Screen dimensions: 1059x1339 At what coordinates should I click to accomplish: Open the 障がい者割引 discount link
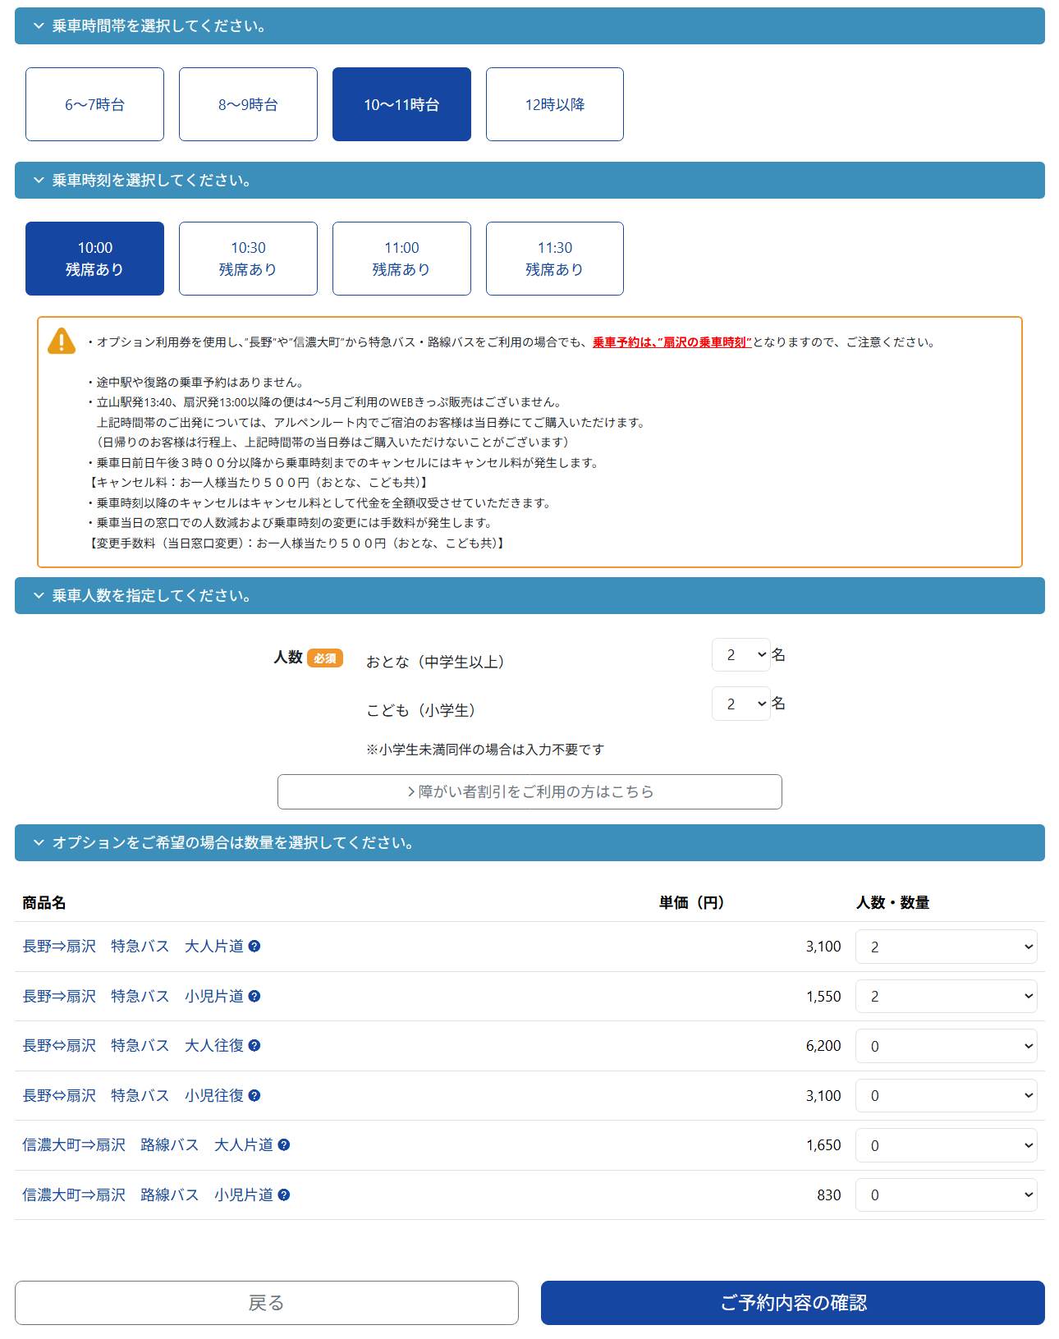tap(529, 792)
